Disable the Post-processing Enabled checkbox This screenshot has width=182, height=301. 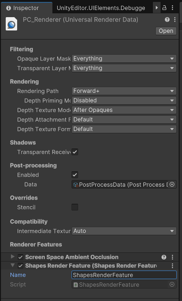click(x=75, y=175)
